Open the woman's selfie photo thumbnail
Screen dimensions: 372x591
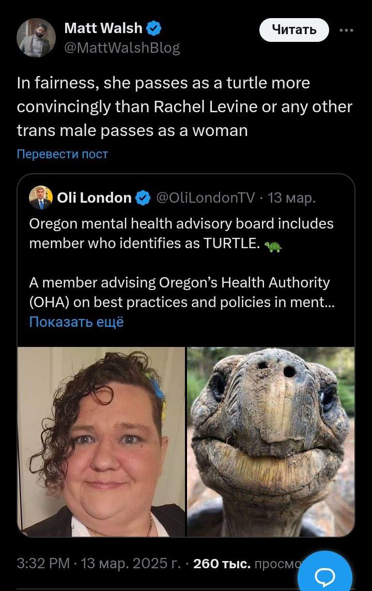101,442
